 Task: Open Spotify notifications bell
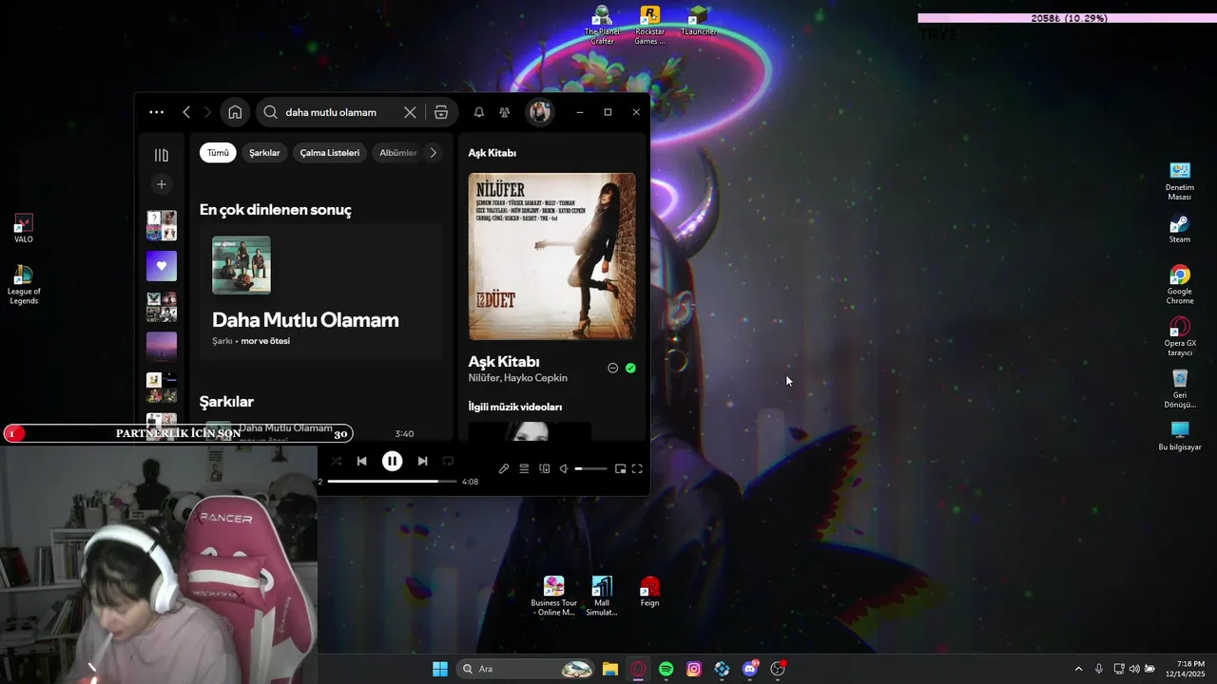(x=479, y=112)
